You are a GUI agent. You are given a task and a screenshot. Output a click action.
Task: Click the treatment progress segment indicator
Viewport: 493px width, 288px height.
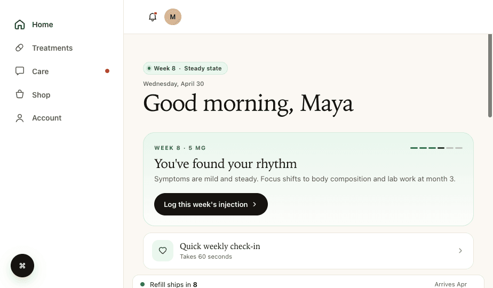click(436, 148)
